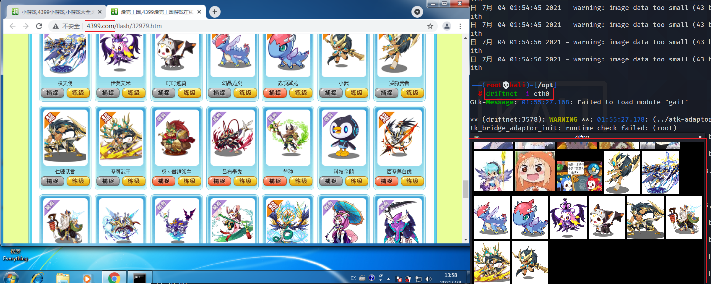Switch to Chrome from taskbar
711x284 pixels.
[x=114, y=278]
